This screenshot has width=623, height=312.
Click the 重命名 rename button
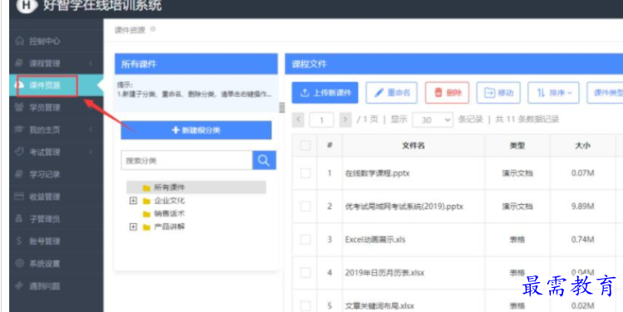point(391,93)
